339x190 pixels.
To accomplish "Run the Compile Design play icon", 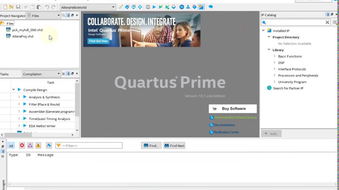I will tap(19, 90).
